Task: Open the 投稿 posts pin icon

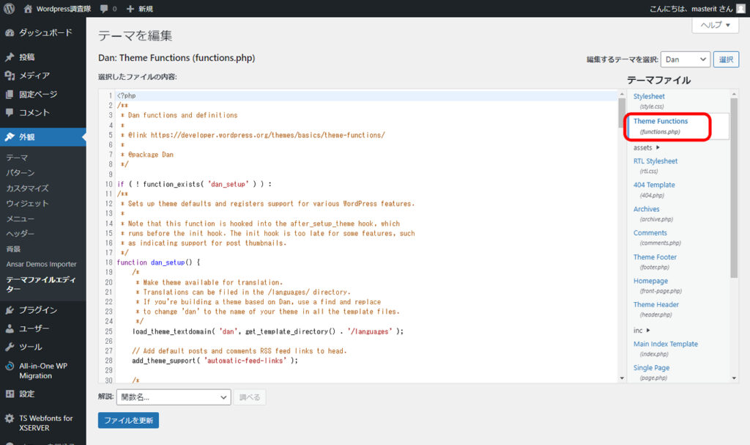Action: click(x=10, y=57)
